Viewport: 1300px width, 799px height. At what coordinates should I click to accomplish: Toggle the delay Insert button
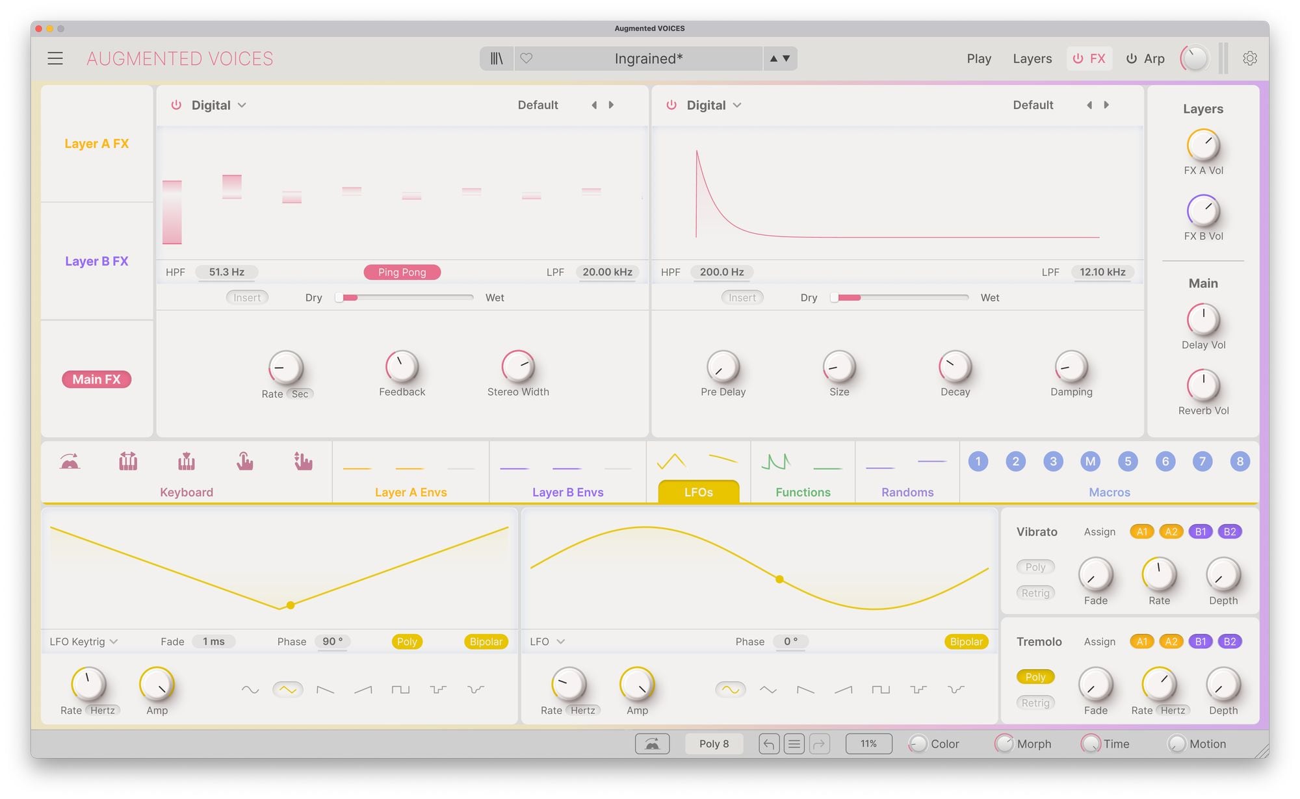tap(247, 298)
